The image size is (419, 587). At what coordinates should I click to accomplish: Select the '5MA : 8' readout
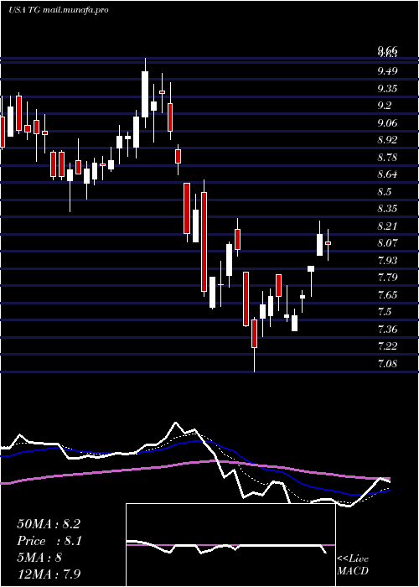(x=39, y=558)
